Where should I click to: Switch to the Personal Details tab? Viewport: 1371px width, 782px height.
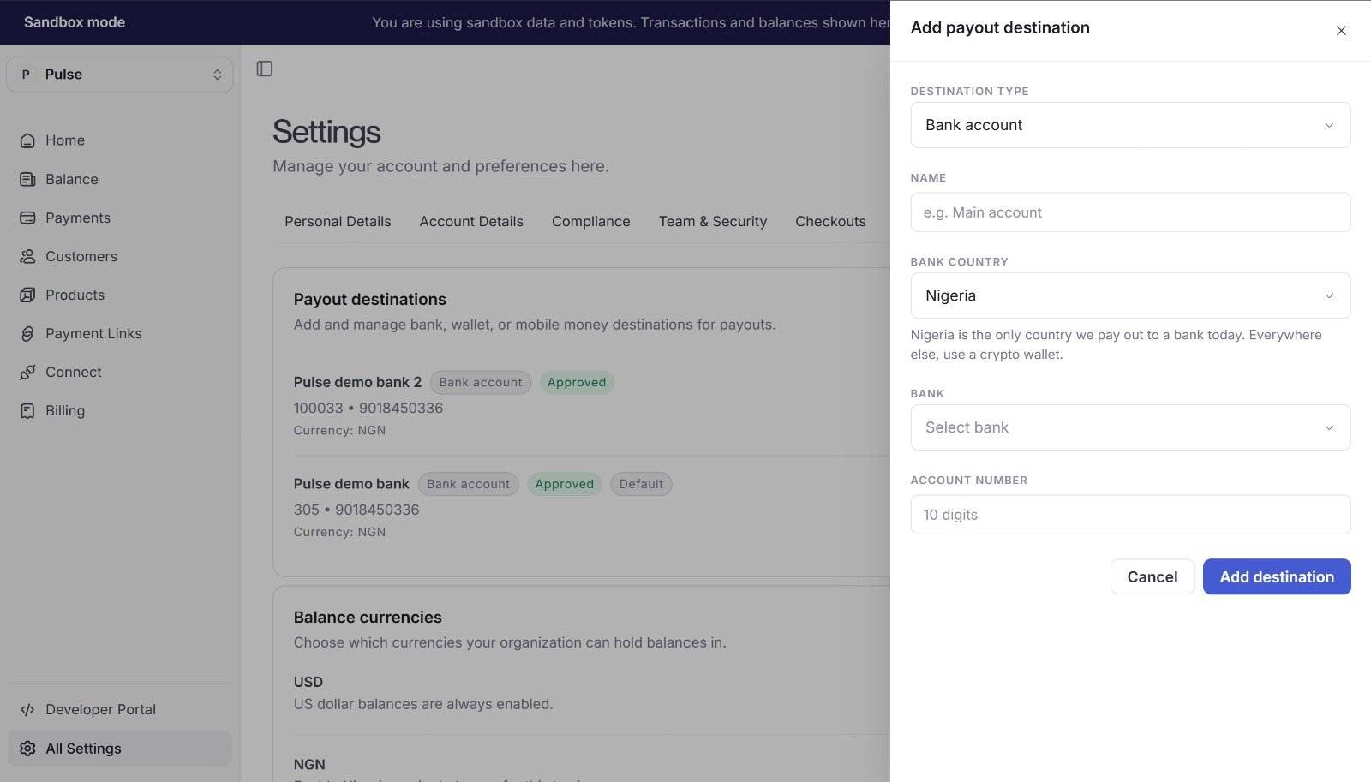[338, 221]
